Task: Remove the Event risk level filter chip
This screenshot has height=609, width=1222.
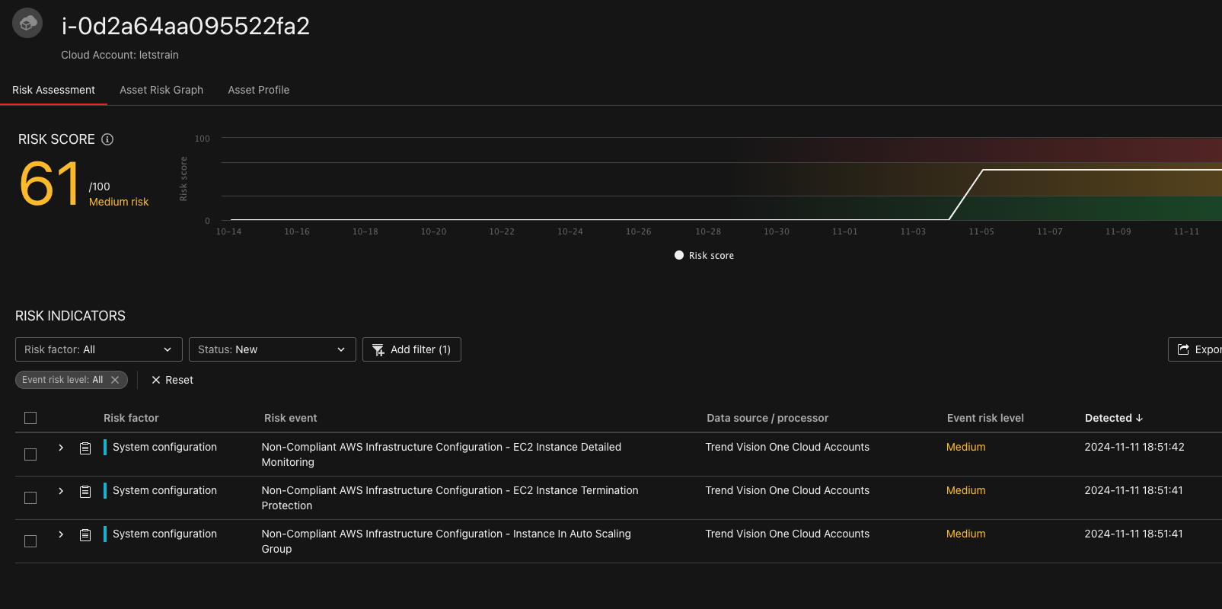Action: click(x=115, y=380)
